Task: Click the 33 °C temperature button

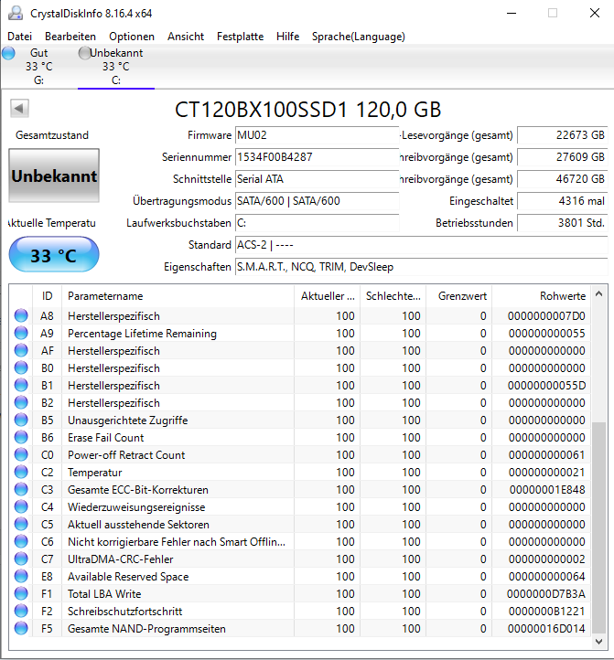Action: (x=54, y=255)
